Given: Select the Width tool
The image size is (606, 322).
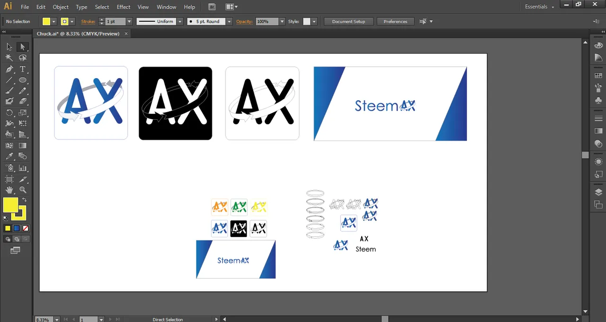Looking at the screenshot, I should (9, 123).
